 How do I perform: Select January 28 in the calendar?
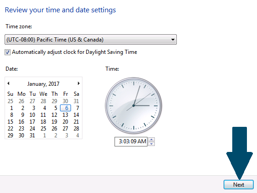76,129
